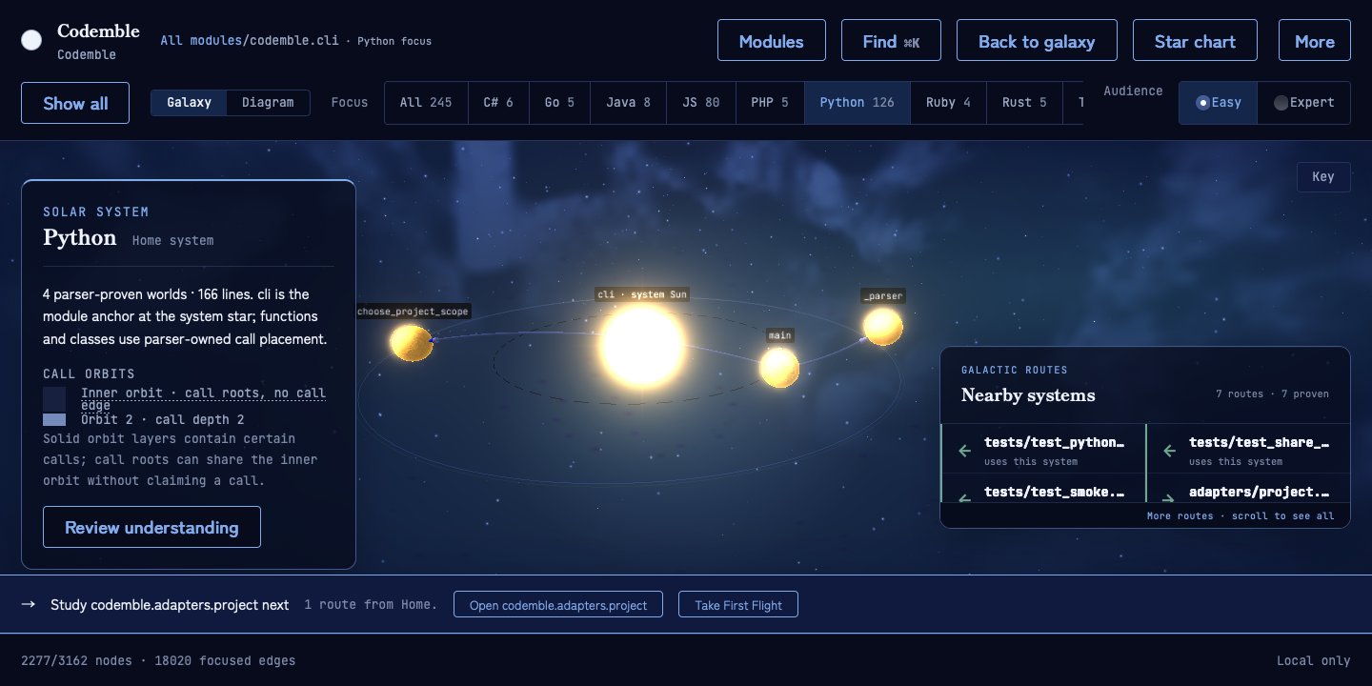Select the All 245 focus tab
Viewport: 1372px width, 686px height.
(426, 103)
